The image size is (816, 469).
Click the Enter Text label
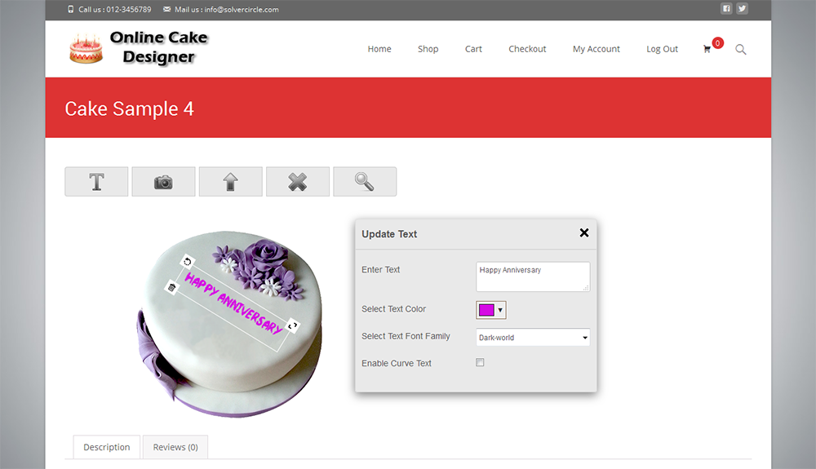tap(381, 269)
